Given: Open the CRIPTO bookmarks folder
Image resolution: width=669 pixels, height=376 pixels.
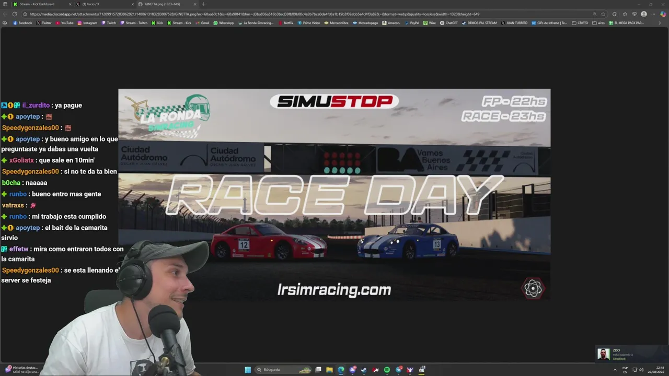Looking at the screenshot, I should [580, 23].
